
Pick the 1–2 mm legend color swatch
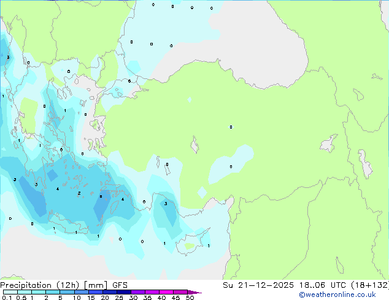tap(39, 292)
